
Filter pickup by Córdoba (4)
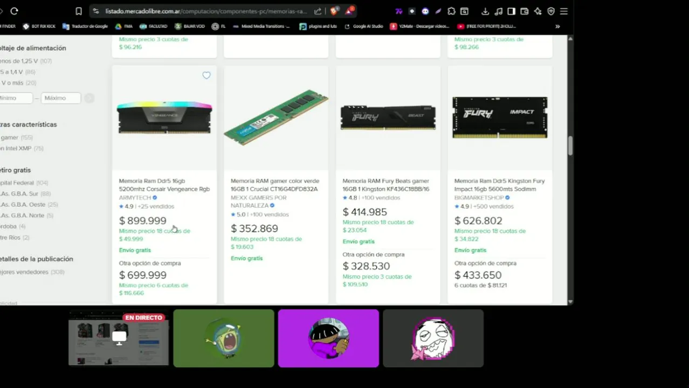pyautogui.click(x=12, y=226)
